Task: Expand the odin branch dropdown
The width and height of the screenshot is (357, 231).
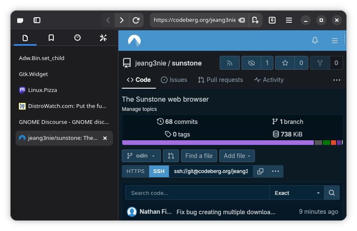Action: click(x=141, y=156)
